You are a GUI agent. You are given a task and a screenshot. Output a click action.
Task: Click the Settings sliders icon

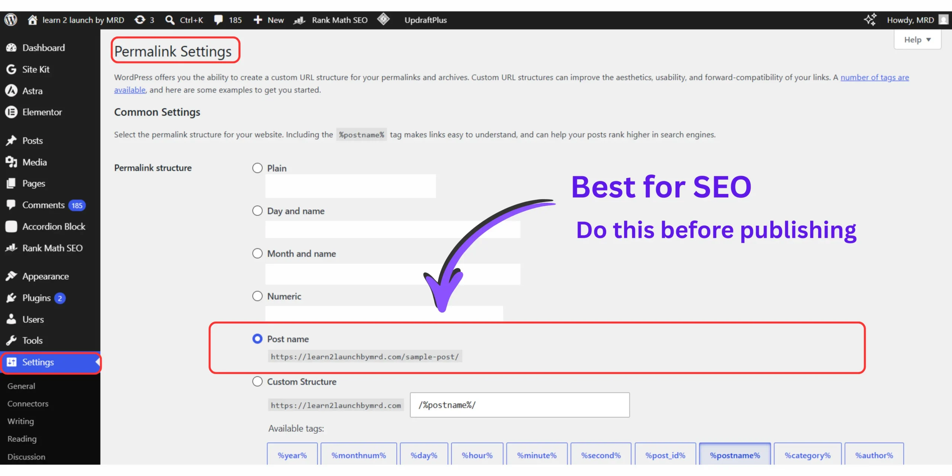pyautogui.click(x=12, y=362)
